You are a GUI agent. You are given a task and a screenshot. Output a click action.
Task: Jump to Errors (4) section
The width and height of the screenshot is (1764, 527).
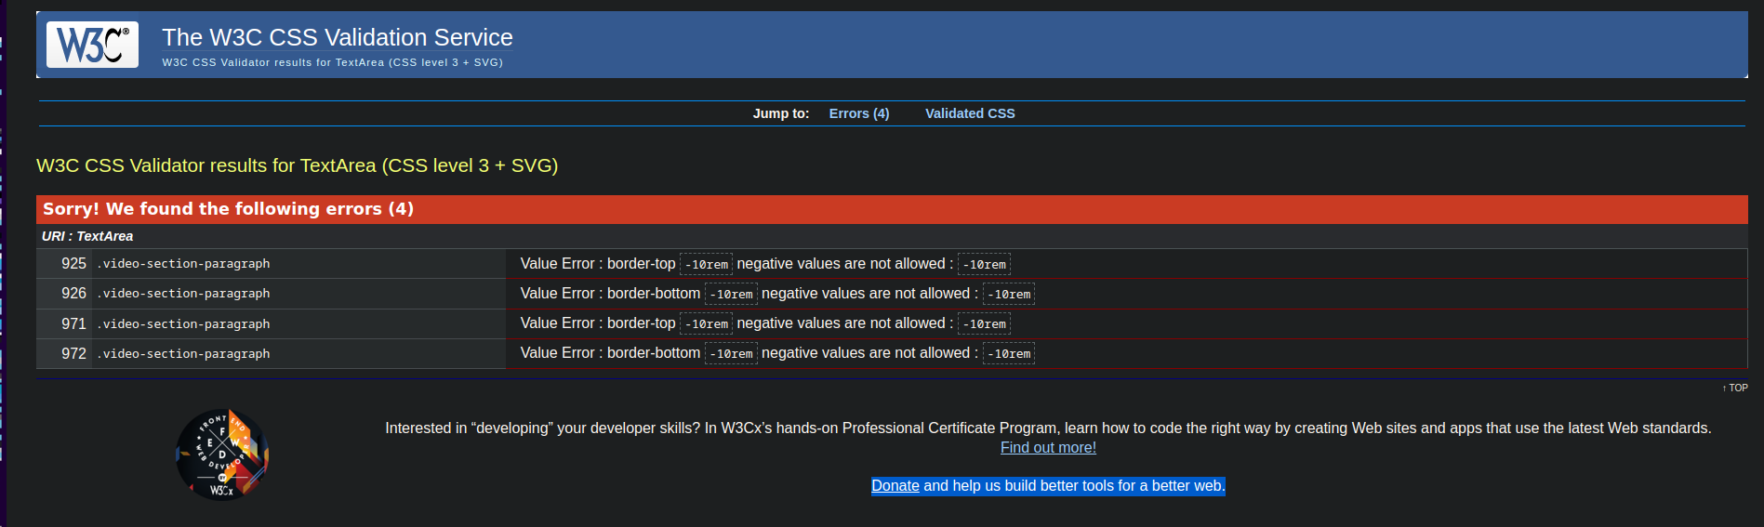[858, 113]
